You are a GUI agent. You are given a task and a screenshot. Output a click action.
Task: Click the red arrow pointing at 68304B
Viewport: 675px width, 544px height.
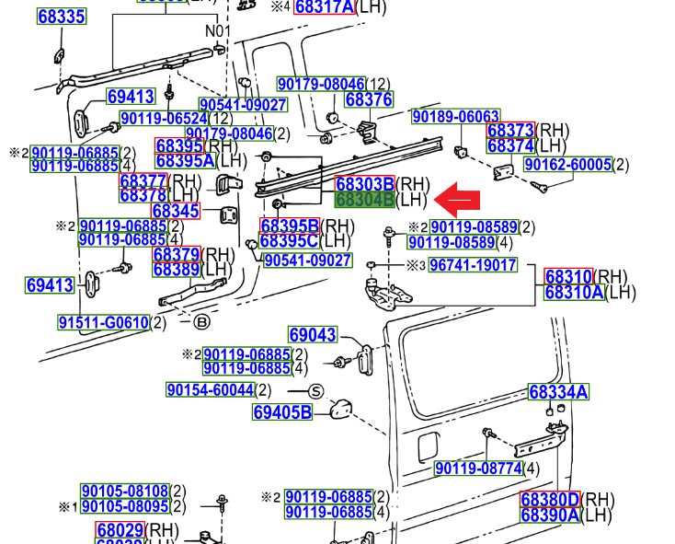456,200
